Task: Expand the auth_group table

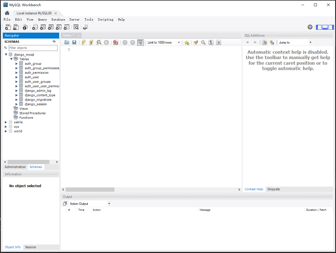Action: point(17,64)
